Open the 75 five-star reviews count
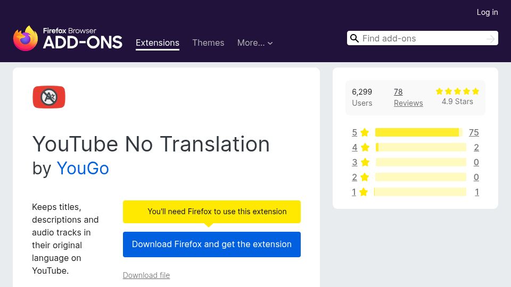Image resolution: width=511 pixels, height=287 pixels. coord(474,132)
